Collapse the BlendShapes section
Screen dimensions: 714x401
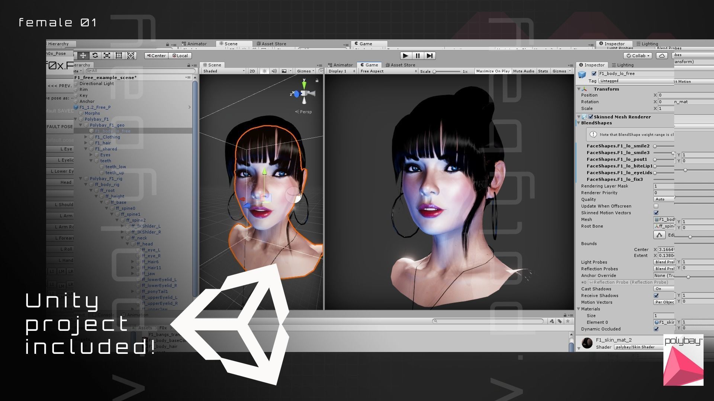[x=579, y=123]
